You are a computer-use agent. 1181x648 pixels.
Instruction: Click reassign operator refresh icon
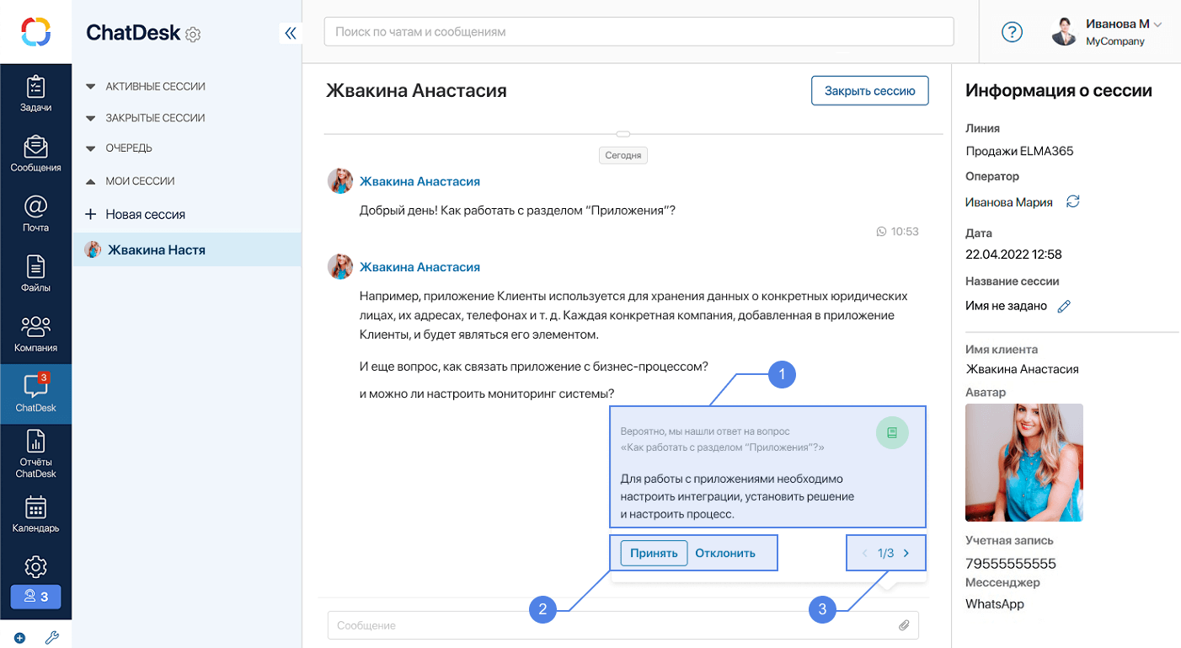(1072, 202)
